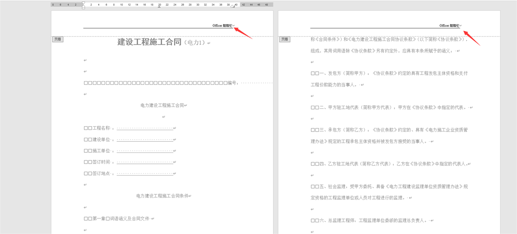The width and height of the screenshot is (517, 234).
Task: Click the 建设单位 label
Action: pos(101,140)
